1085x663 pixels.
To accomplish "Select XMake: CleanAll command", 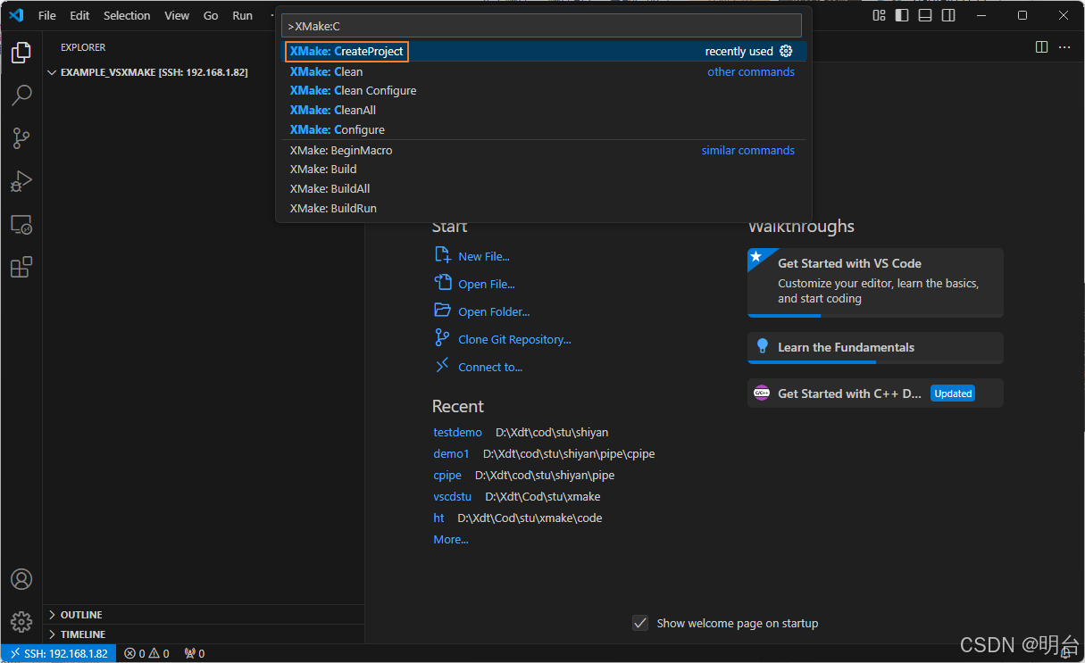I will [544, 111].
